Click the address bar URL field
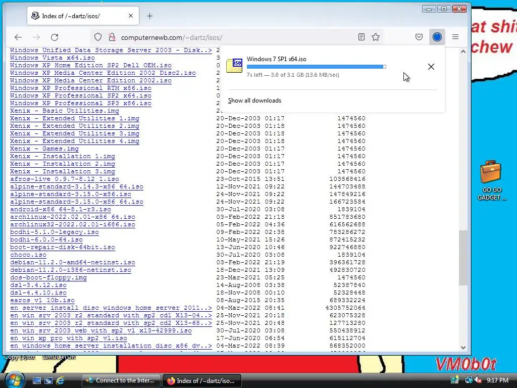The image size is (517, 388). [x=237, y=37]
